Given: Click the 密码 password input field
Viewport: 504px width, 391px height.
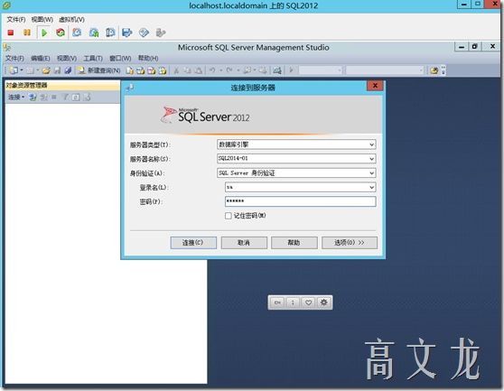Looking at the screenshot, I should [300, 201].
